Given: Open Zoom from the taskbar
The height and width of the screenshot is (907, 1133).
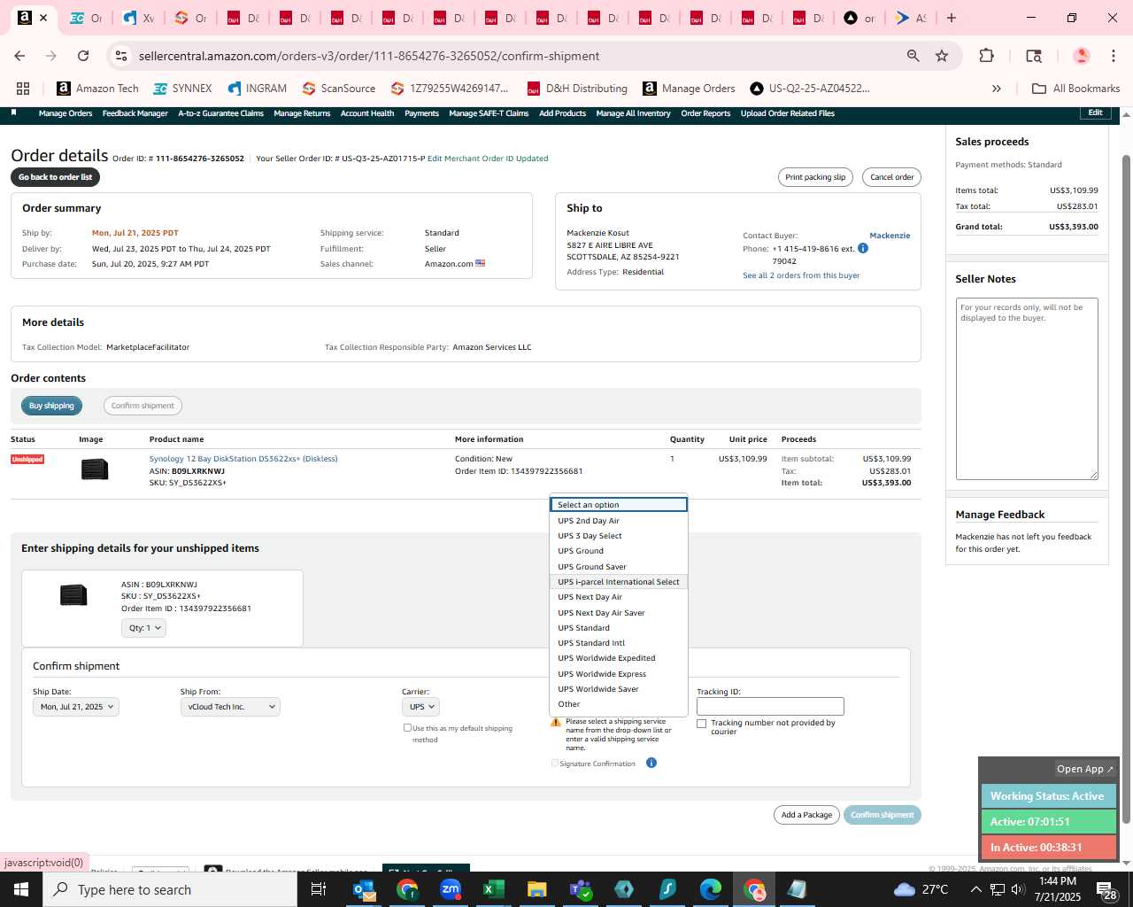Looking at the screenshot, I should (451, 889).
